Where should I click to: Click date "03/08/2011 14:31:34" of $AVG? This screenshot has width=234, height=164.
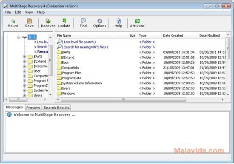pyautogui.click(x=179, y=52)
